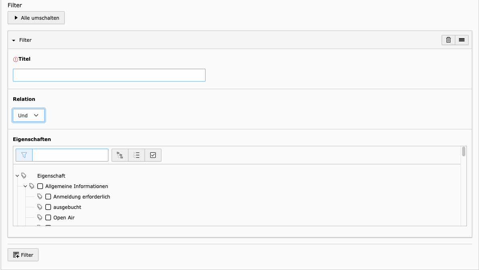This screenshot has height=270, width=479.
Task: Click the Eigenschaften tree scrollbar thumb
Action: (x=464, y=151)
